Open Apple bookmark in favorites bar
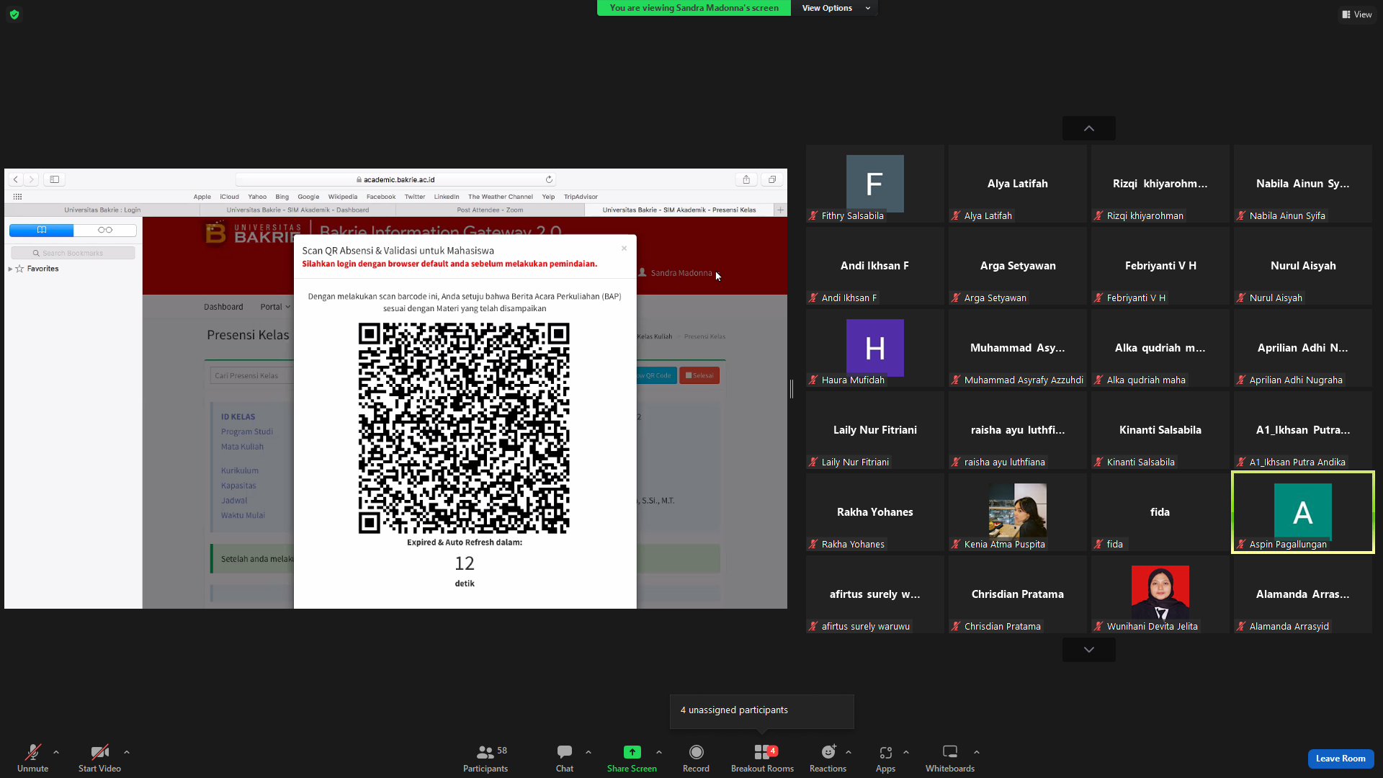The image size is (1383, 778). pos(202,197)
